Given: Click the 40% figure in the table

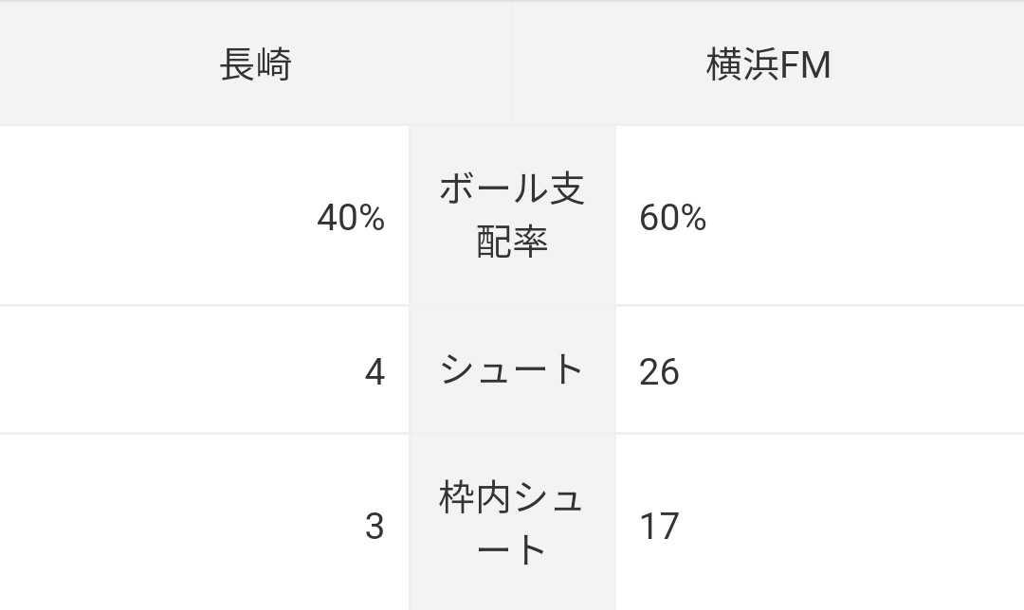Looking at the screenshot, I should click(351, 219).
